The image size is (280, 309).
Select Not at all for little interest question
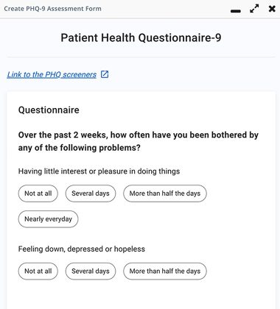coord(38,193)
